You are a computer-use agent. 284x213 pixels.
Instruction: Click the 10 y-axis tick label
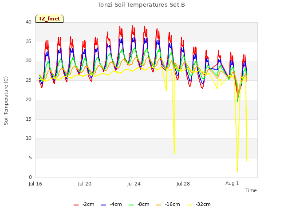[28, 138]
